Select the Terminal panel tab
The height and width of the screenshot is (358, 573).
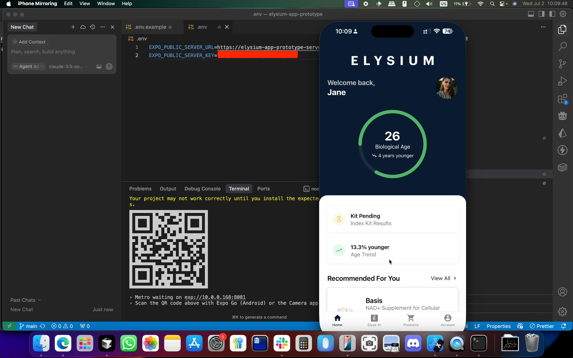tap(239, 189)
